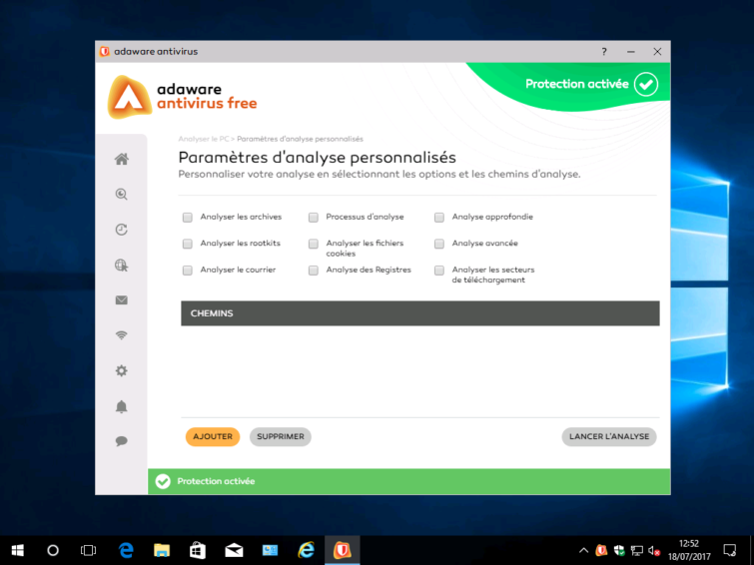Open Task View on the taskbar

click(89, 550)
